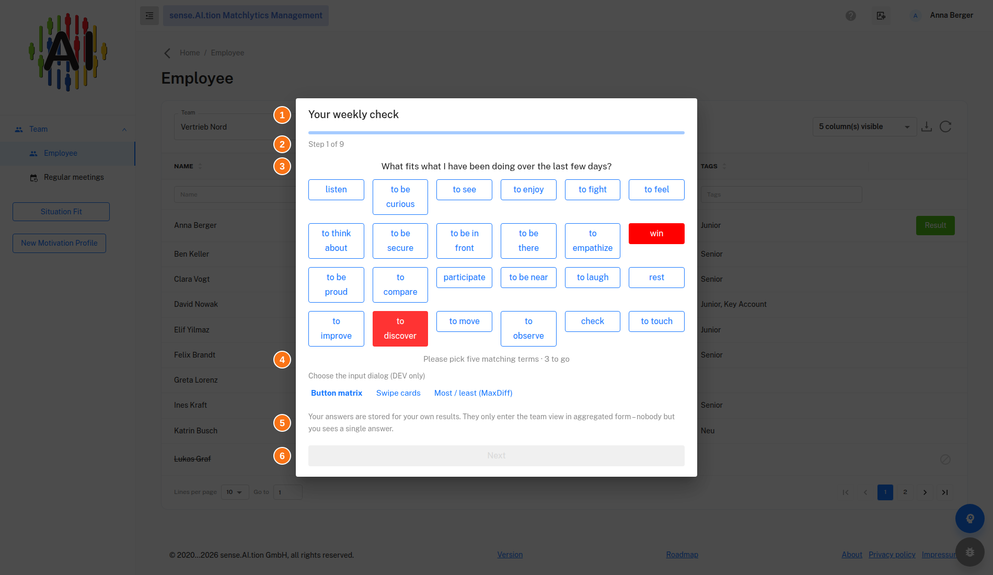This screenshot has width=993, height=575.
Task: Click the weekly check progress bar
Action: tap(496, 133)
